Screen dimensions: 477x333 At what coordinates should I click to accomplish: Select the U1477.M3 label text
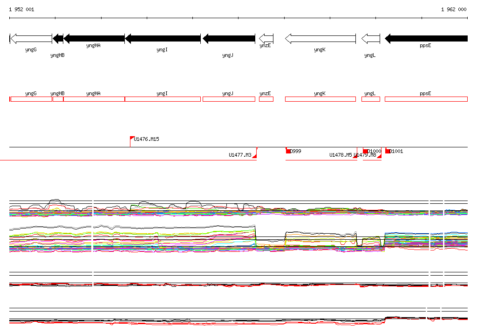tap(240, 155)
